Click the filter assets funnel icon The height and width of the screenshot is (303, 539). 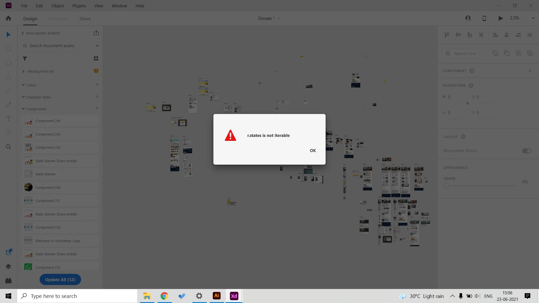coord(25,59)
